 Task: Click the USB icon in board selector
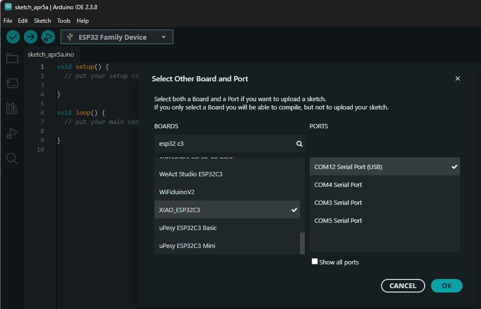[69, 37]
